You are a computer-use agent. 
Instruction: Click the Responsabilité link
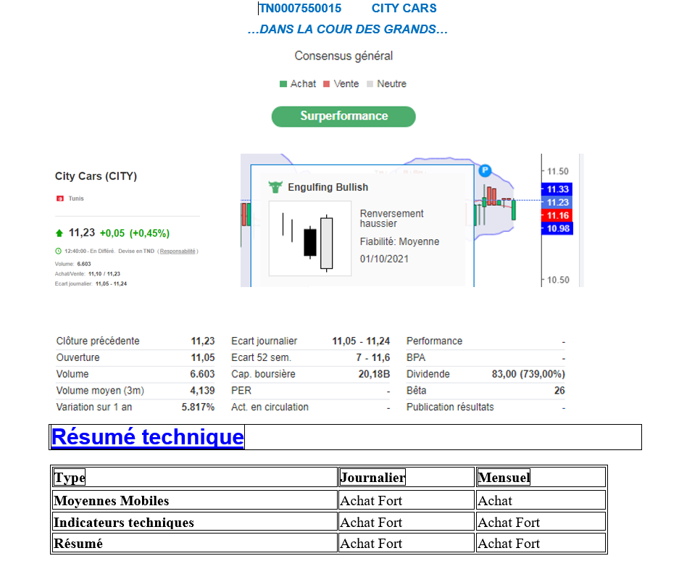pos(178,251)
